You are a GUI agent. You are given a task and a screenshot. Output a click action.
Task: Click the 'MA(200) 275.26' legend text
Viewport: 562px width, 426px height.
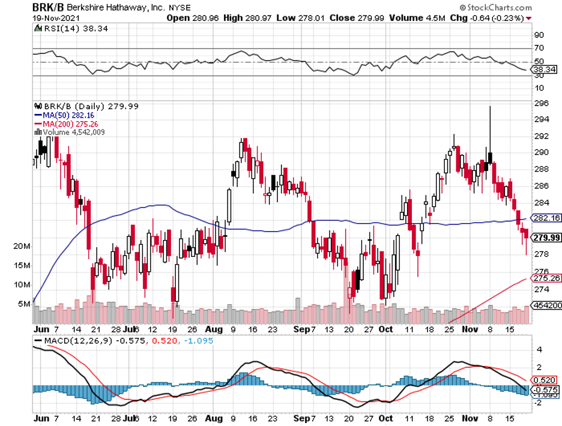(x=71, y=124)
